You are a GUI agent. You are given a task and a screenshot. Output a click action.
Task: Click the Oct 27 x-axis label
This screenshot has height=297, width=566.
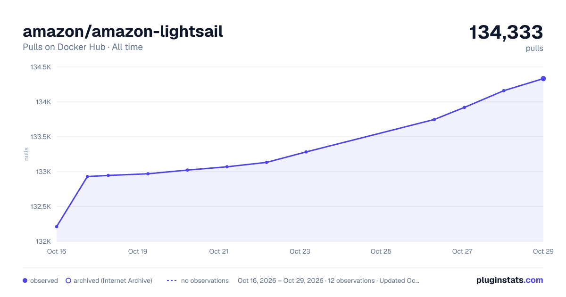click(x=462, y=252)
